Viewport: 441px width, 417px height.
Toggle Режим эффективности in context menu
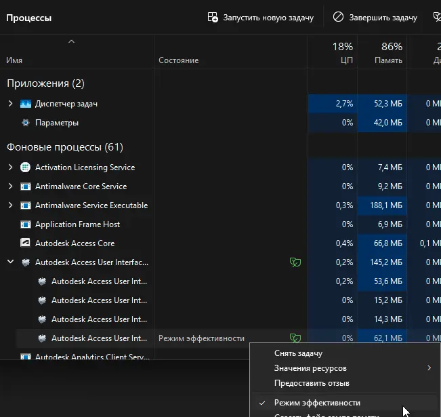317,403
